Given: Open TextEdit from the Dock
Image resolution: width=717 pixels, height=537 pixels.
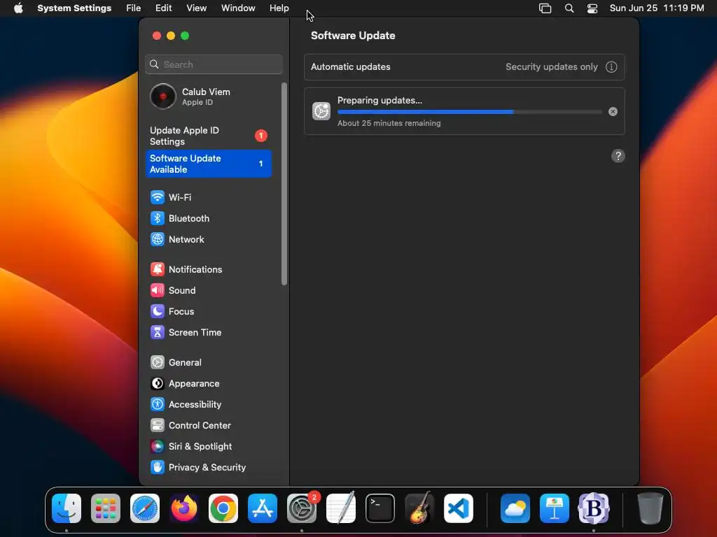Looking at the screenshot, I should coord(341,508).
